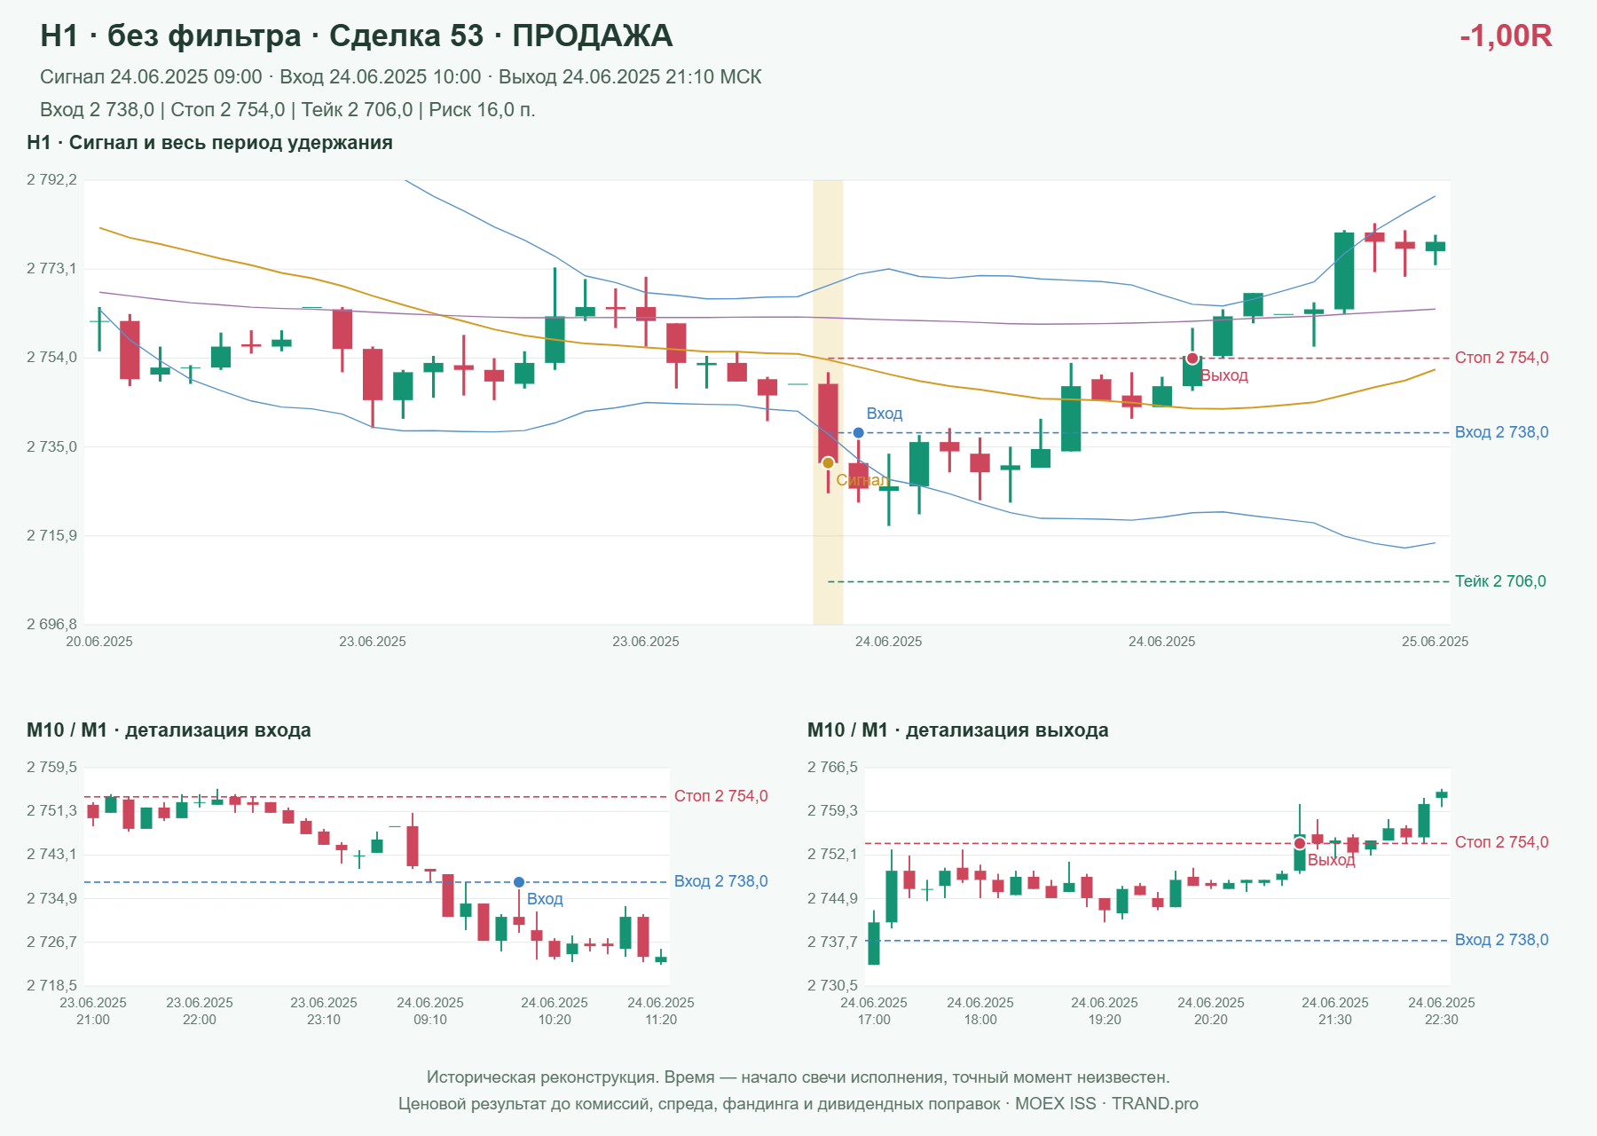Viewport: 1597px width, 1136px height.
Task: Click the '24.06.2025 11:20' time label
Action: [x=661, y=1011]
